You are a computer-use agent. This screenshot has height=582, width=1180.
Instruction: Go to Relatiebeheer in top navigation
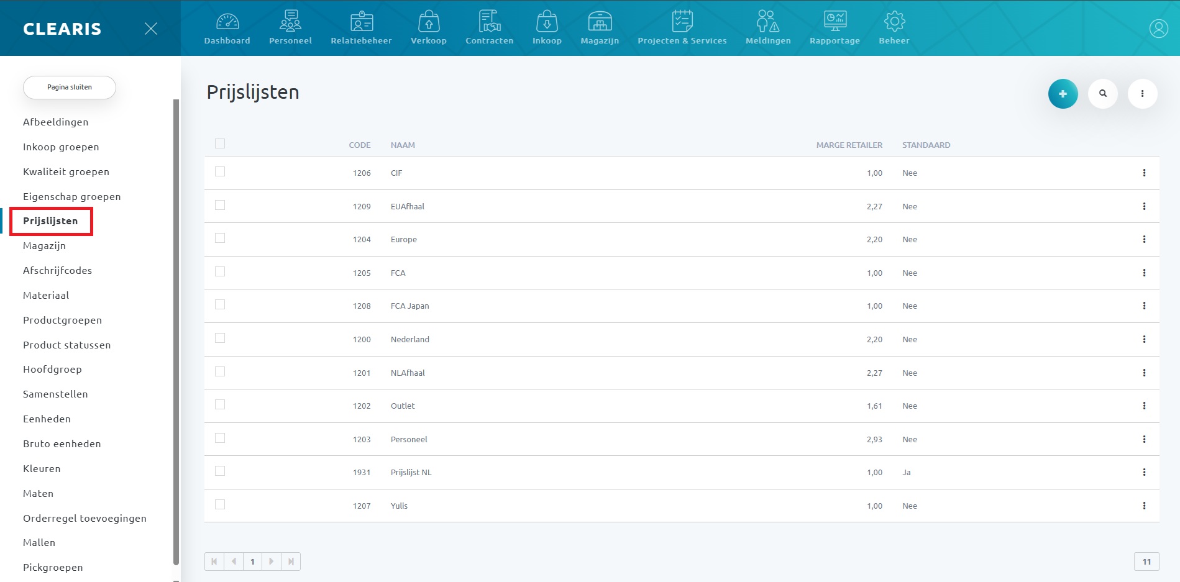361,28
